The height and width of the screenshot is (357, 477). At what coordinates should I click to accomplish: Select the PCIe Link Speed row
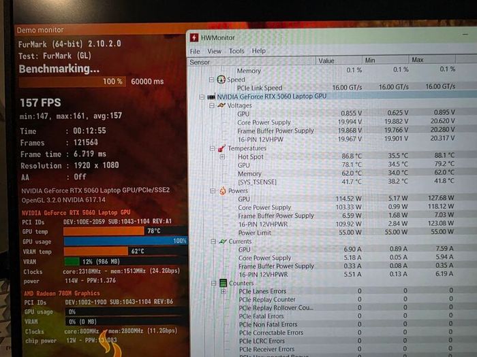pos(333,88)
